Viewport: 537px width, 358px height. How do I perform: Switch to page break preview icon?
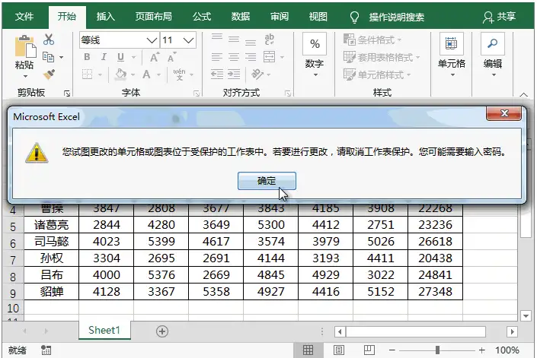[369, 350]
